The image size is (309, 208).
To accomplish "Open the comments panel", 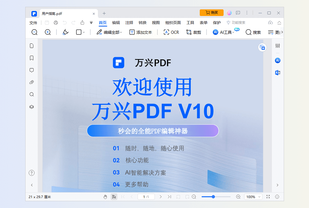I will click(31, 70).
